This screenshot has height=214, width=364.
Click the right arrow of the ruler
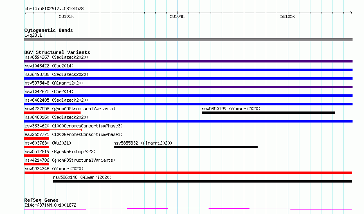[x=351, y=13]
